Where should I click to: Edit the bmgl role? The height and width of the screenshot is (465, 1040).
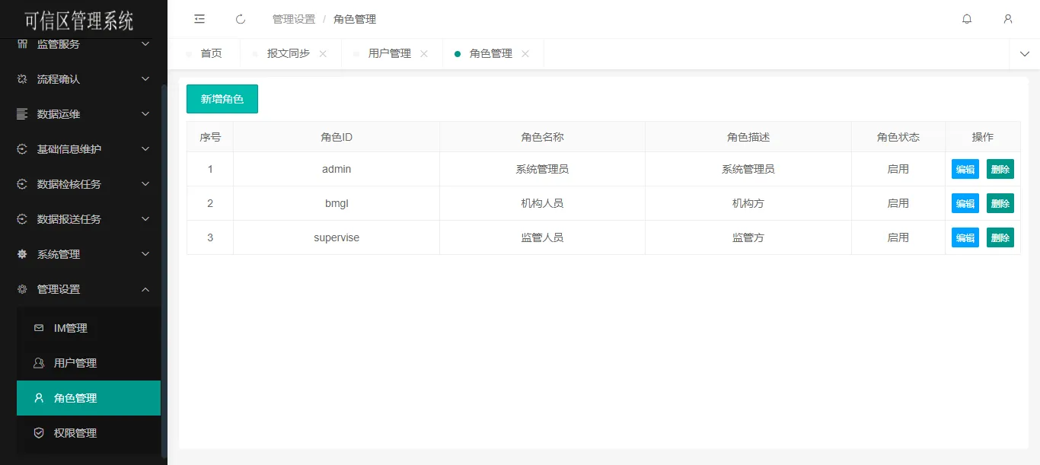(x=965, y=203)
